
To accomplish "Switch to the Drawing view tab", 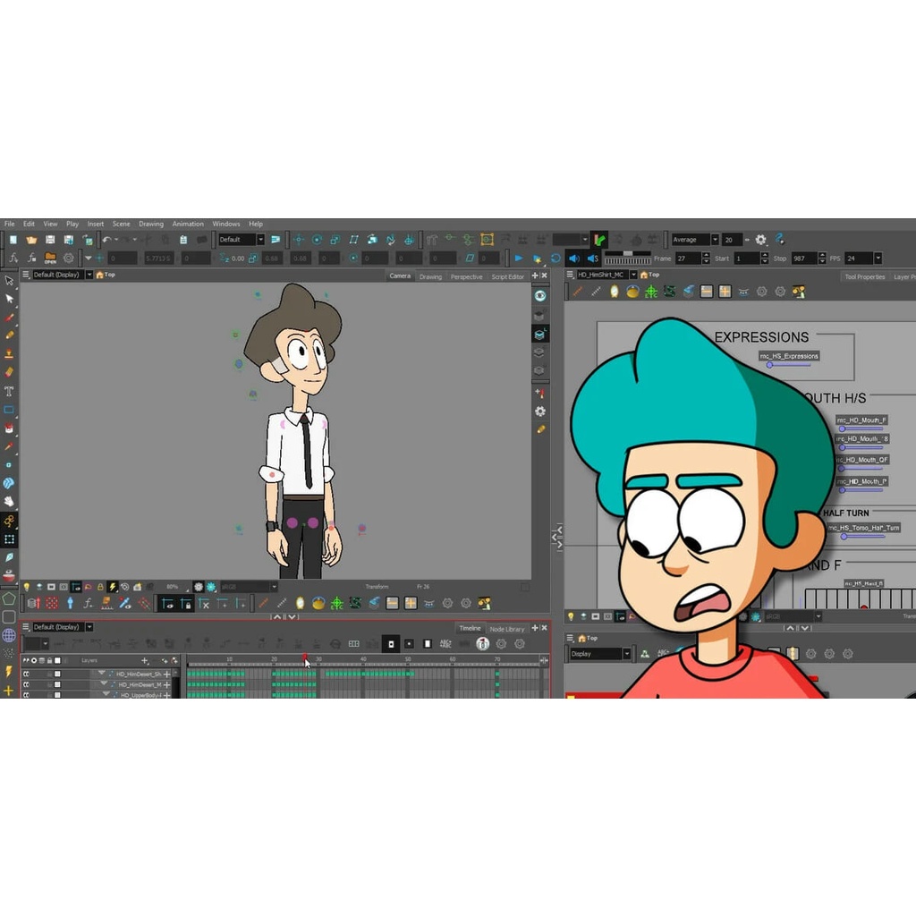I will click(x=430, y=276).
